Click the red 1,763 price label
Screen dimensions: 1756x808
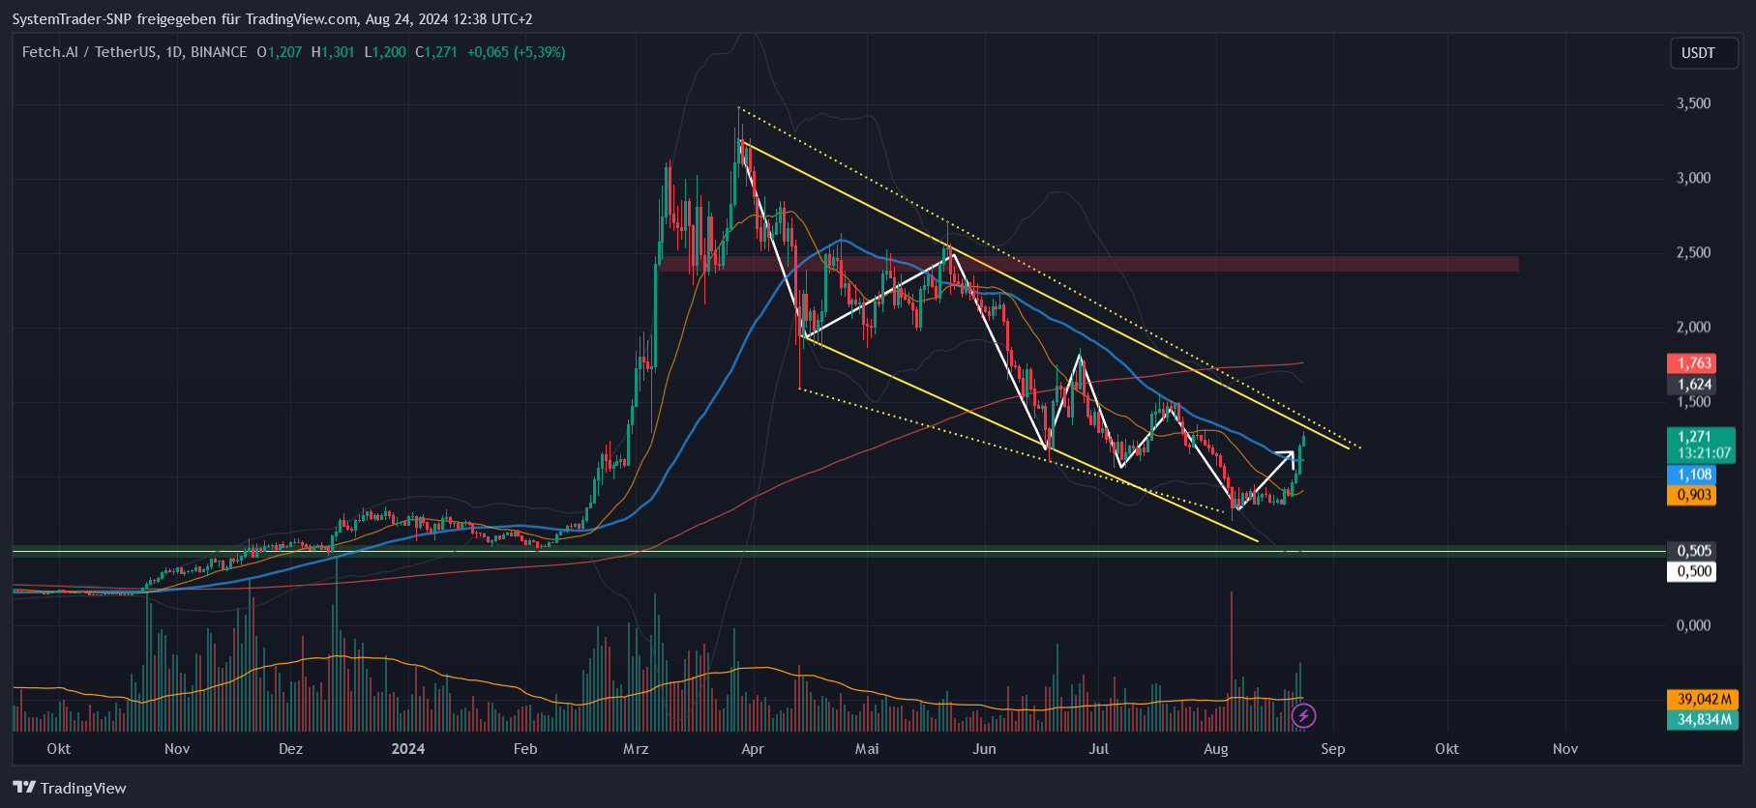(1691, 363)
